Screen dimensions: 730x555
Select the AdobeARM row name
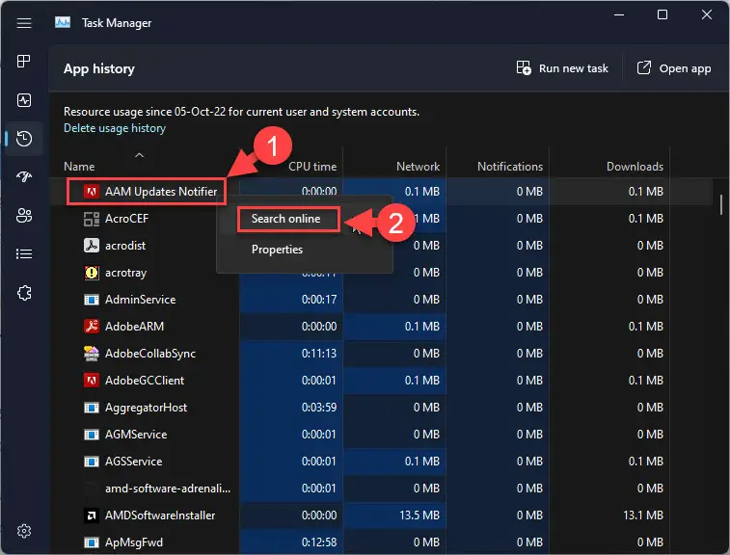134,327
